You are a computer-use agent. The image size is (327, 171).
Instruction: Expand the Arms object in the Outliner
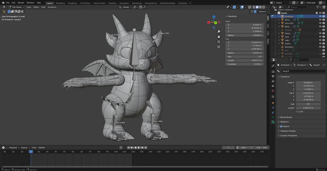(279, 20)
